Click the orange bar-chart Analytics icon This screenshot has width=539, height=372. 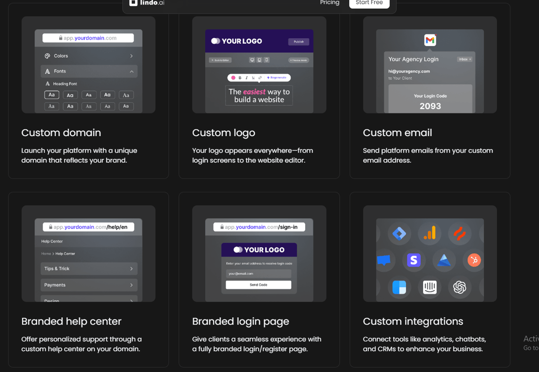coord(430,233)
